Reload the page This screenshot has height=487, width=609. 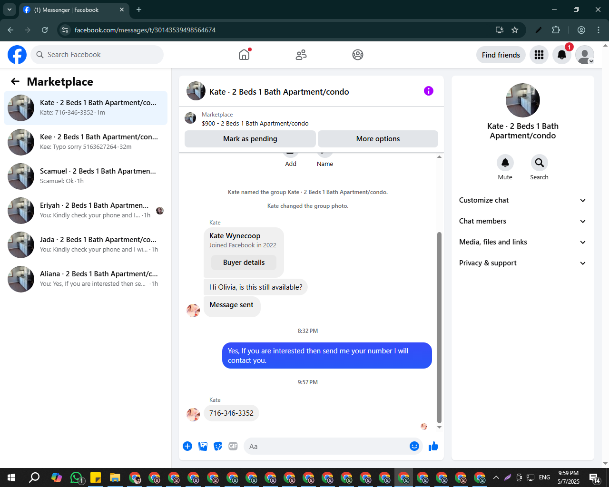[x=45, y=30]
